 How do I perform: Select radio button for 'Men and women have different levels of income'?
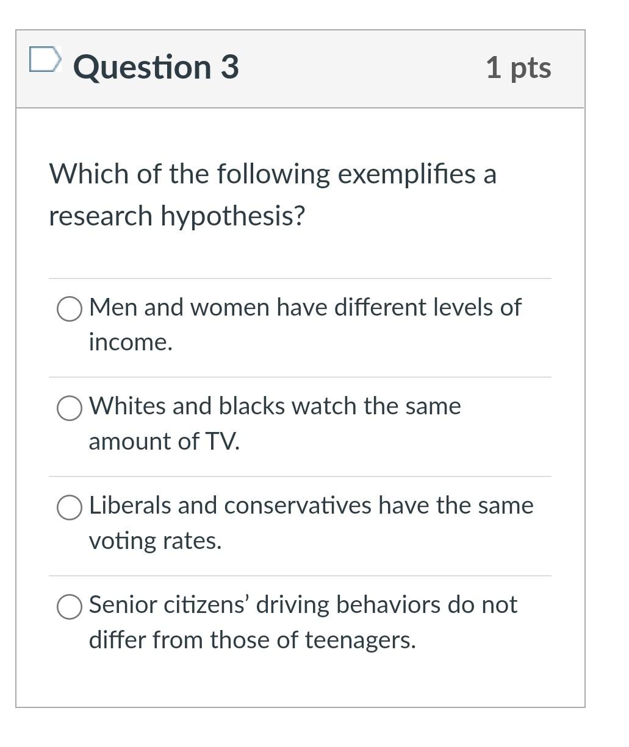click(69, 309)
